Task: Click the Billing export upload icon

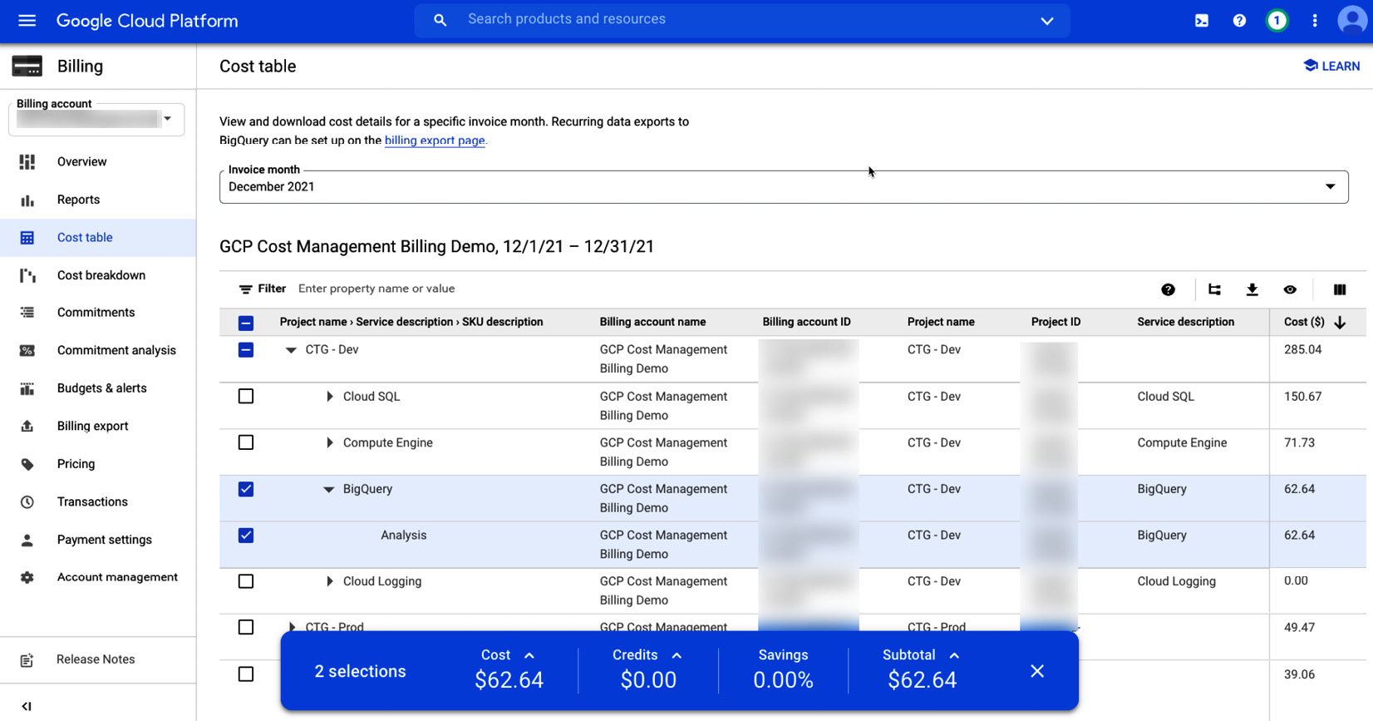Action: click(27, 427)
